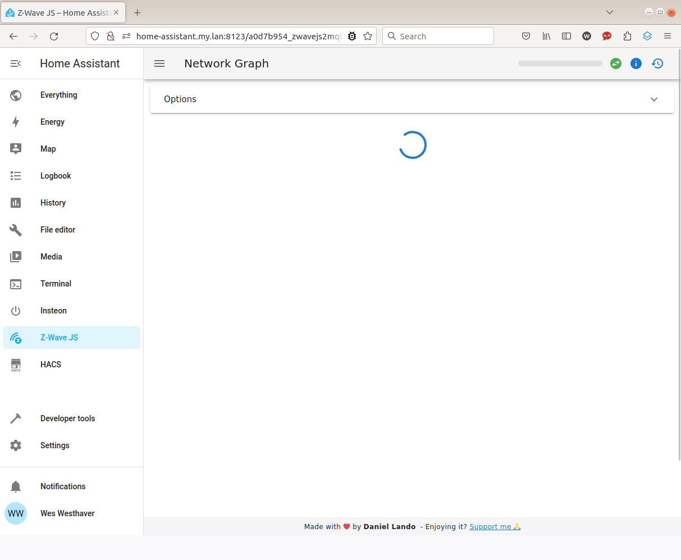Click the Logbook list icon
Screen dimensions: 681x560
(x=16, y=176)
